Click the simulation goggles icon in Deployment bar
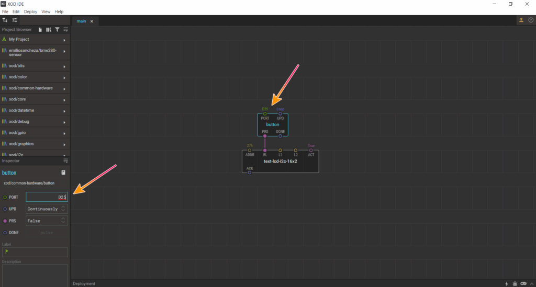Viewport: 536px width, 287px height. tap(523, 283)
